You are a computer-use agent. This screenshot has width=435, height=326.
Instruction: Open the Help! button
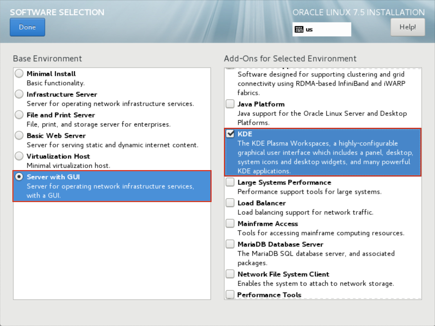click(408, 27)
